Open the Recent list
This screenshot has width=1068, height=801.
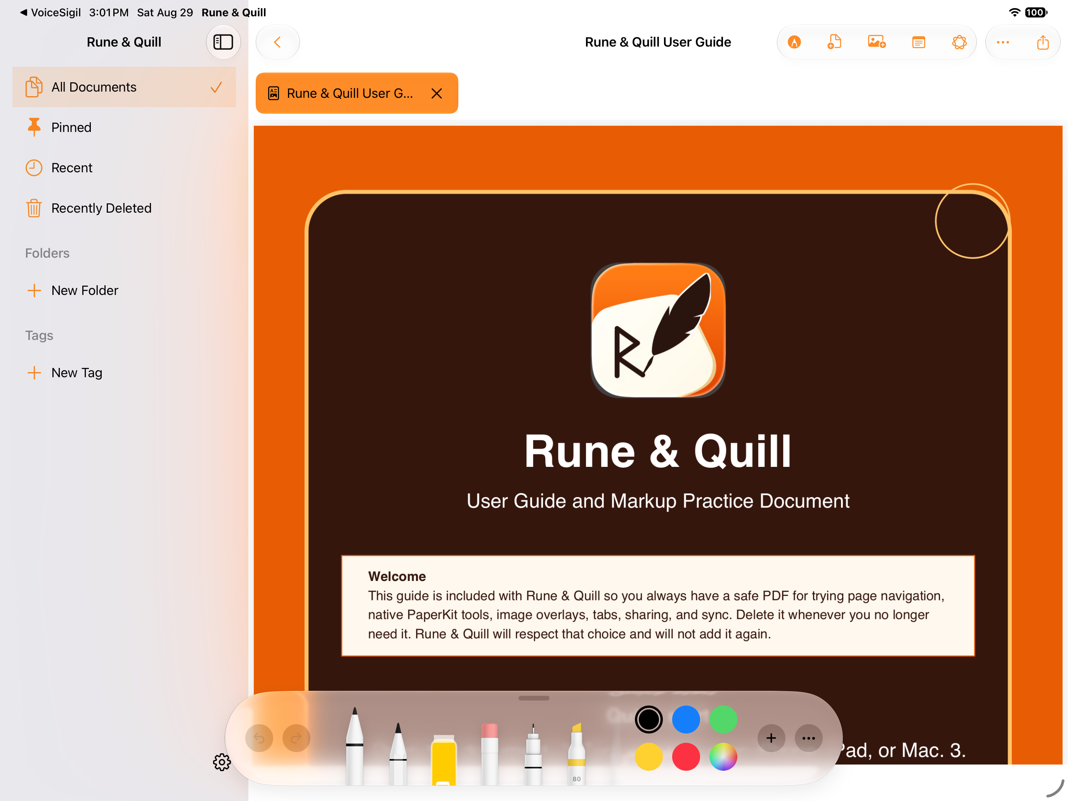coord(124,168)
